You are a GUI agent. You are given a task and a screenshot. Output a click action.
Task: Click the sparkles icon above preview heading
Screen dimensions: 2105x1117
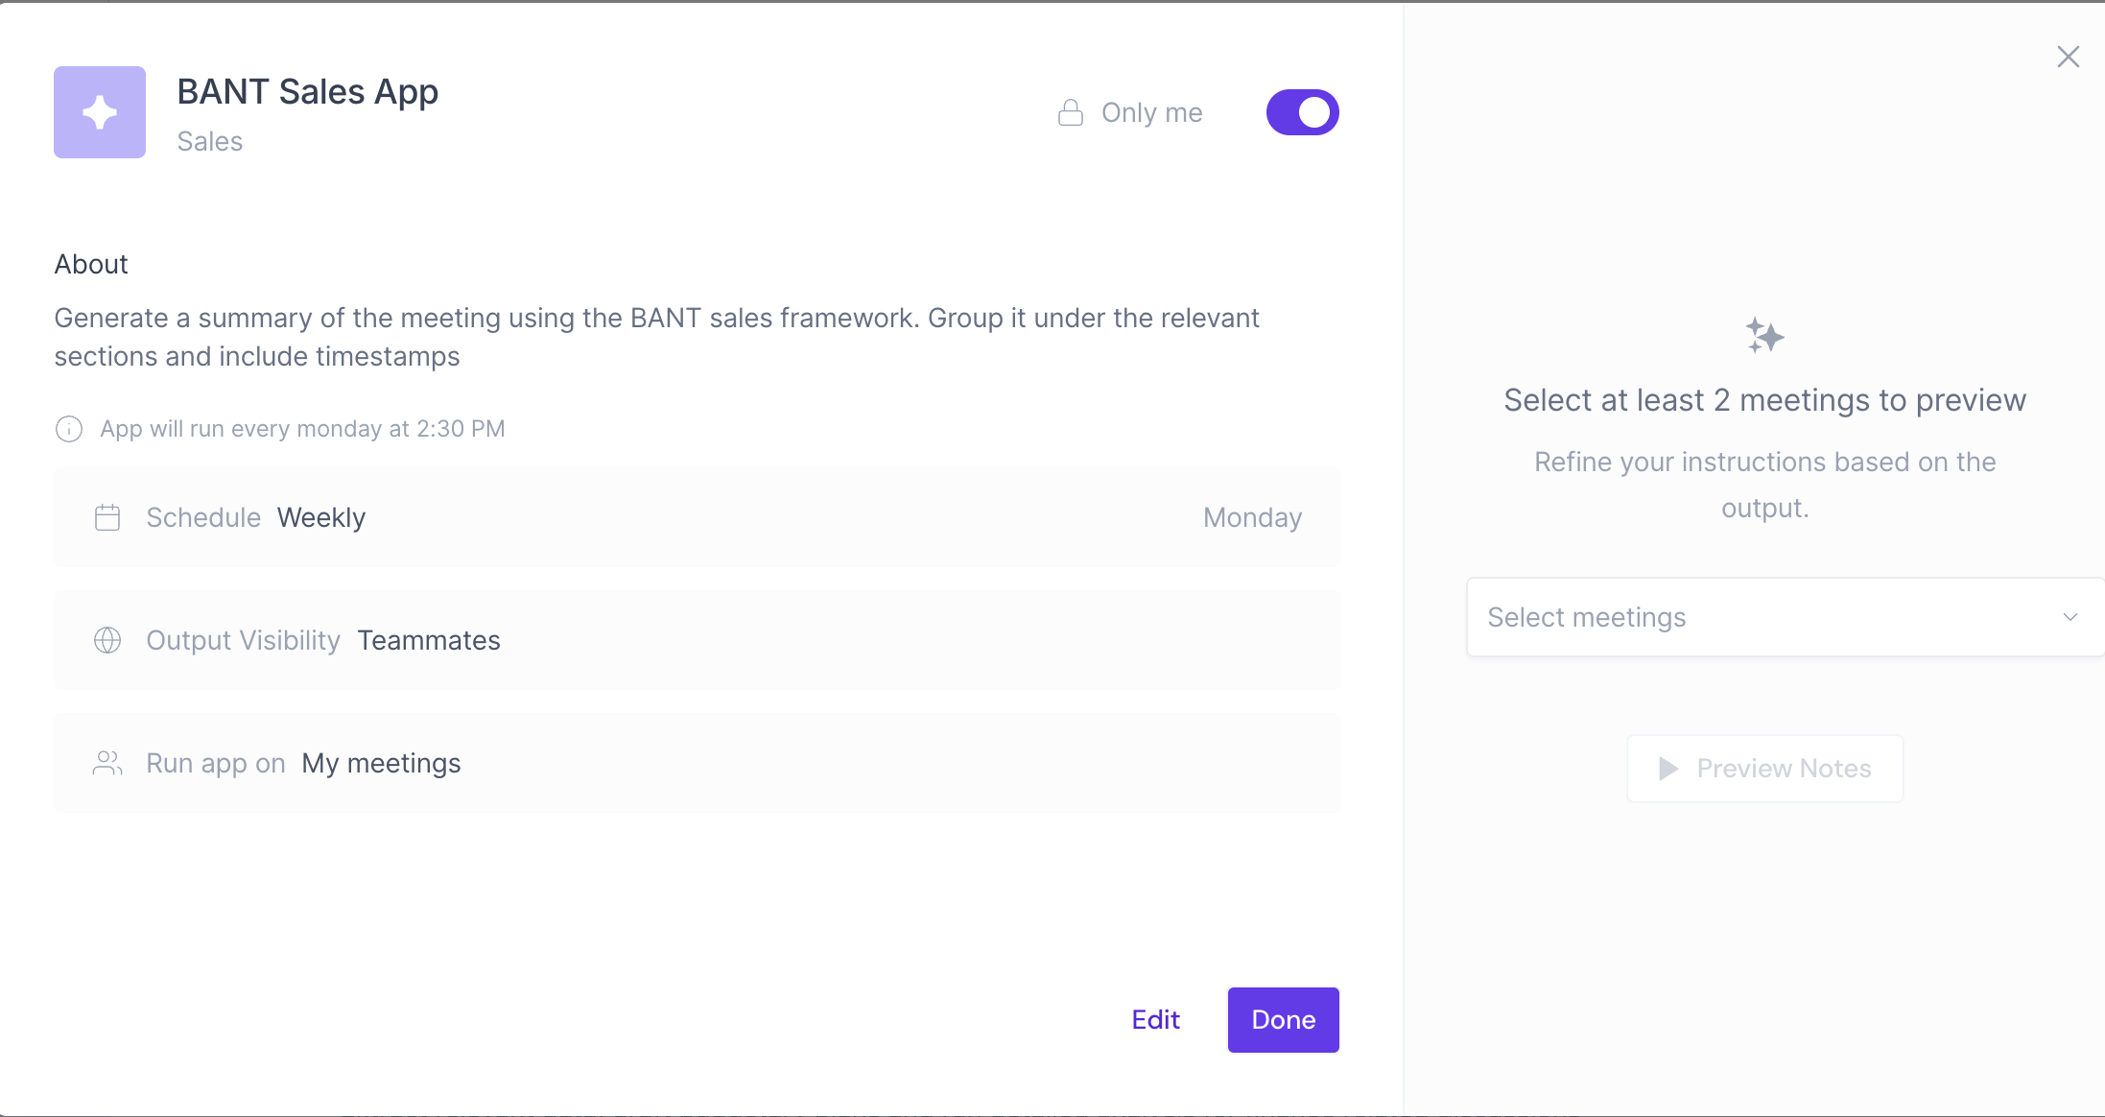(1764, 336)
